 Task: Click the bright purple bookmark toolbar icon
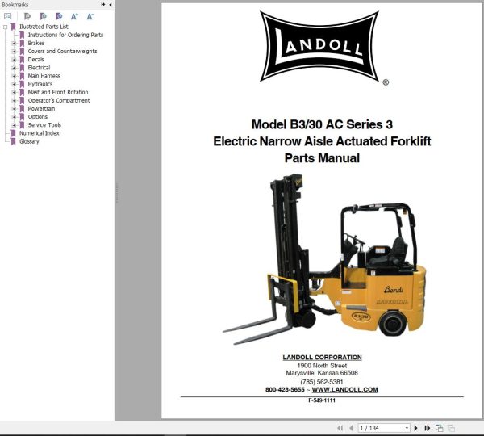pyautogui.click(x=59, y=16)
